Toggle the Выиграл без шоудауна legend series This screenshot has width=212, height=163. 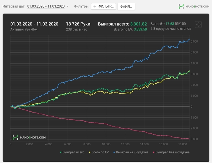pos(171,152)
